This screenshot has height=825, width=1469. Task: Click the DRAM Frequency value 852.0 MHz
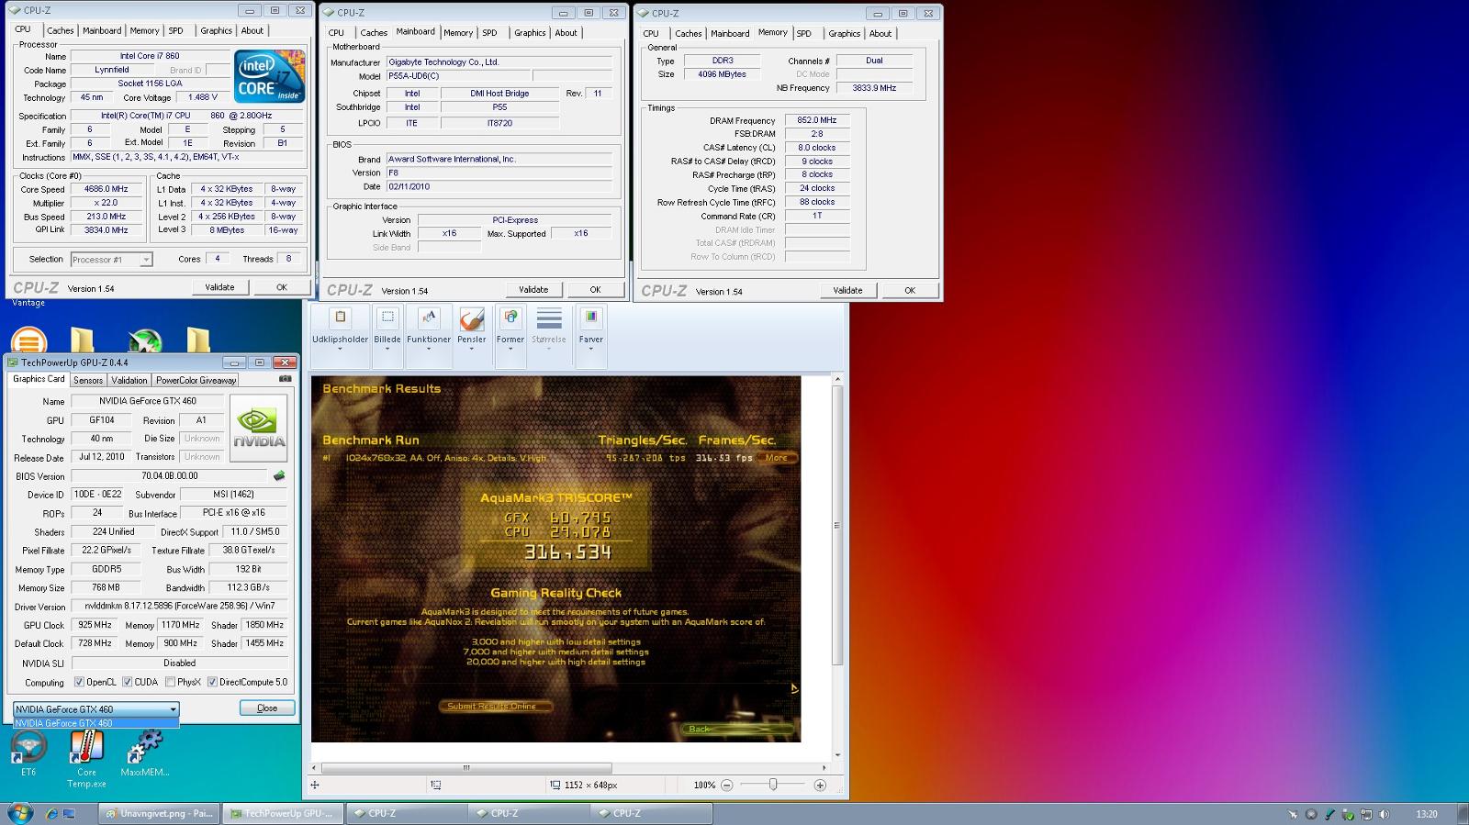817,120
